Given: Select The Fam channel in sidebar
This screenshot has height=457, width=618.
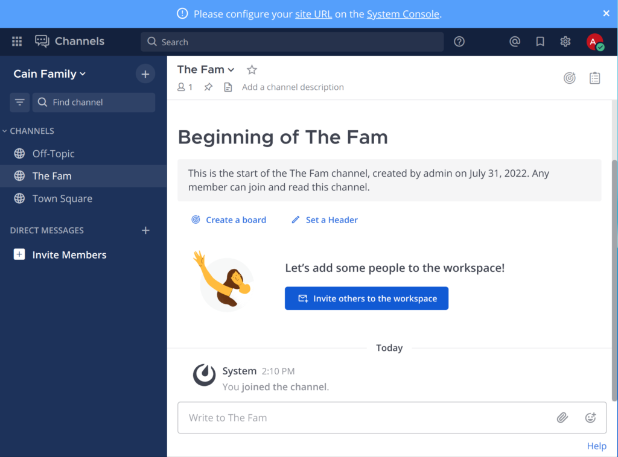Looking at the screenshot, I should (x=83, y=176).
